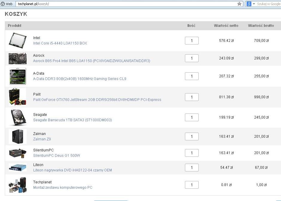Open the Palit graphics card thumbnail
The image size is (281, 201).
point(18,97)
